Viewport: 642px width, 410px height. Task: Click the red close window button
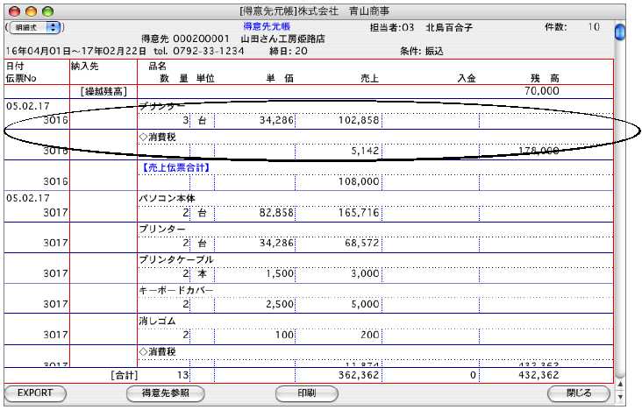tap(13, 10)
